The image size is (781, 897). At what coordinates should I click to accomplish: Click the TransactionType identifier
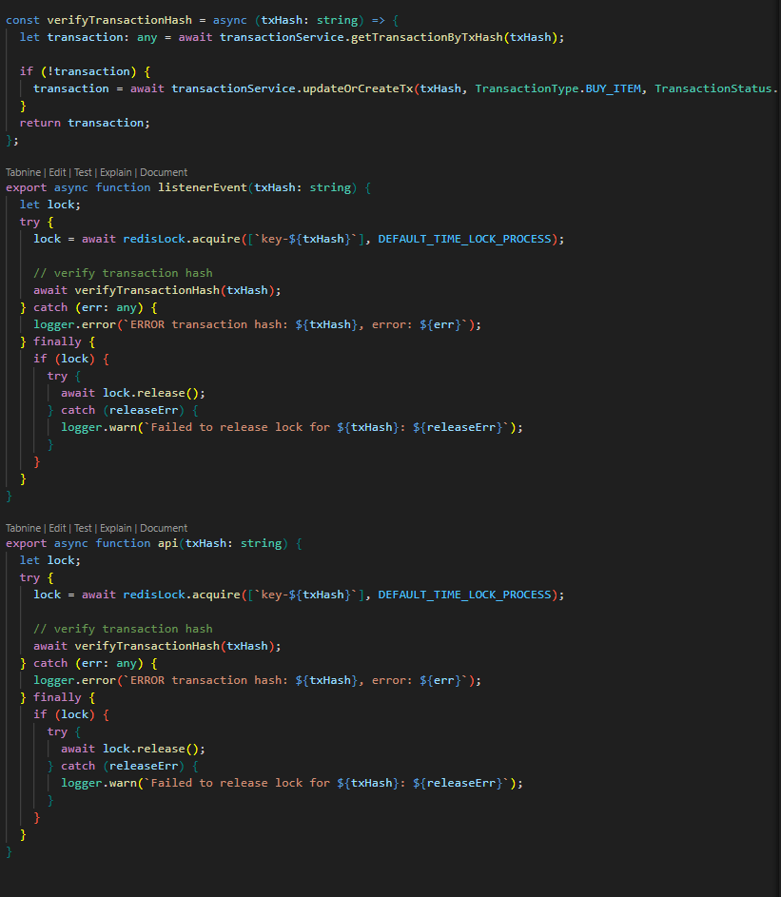[x=527, y=88]
